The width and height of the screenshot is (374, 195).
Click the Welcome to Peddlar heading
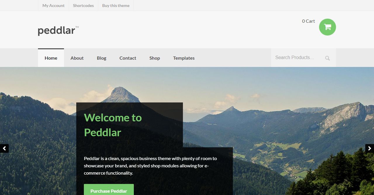point(113,125)
